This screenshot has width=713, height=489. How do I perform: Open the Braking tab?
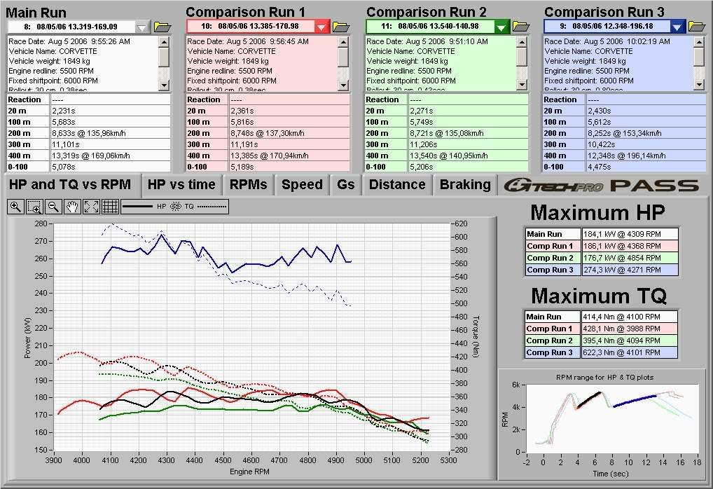(464, 185)
